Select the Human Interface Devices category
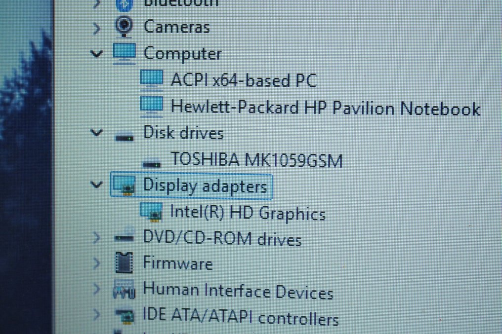Screen dimensions: 502x334 237,291
